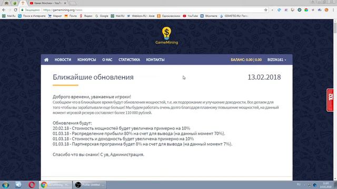Click the date 13.02.2018

click(x=264, y=77)
